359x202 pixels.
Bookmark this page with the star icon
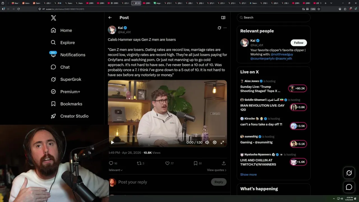pyautogui.click(x=319, y=9)
